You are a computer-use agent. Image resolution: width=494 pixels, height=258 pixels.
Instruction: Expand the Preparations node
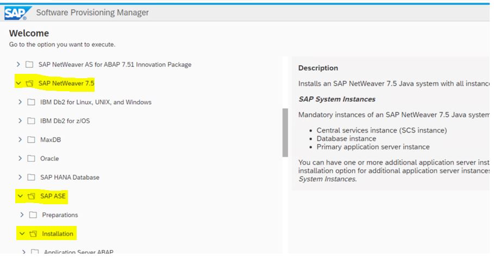tap(22, 215)
